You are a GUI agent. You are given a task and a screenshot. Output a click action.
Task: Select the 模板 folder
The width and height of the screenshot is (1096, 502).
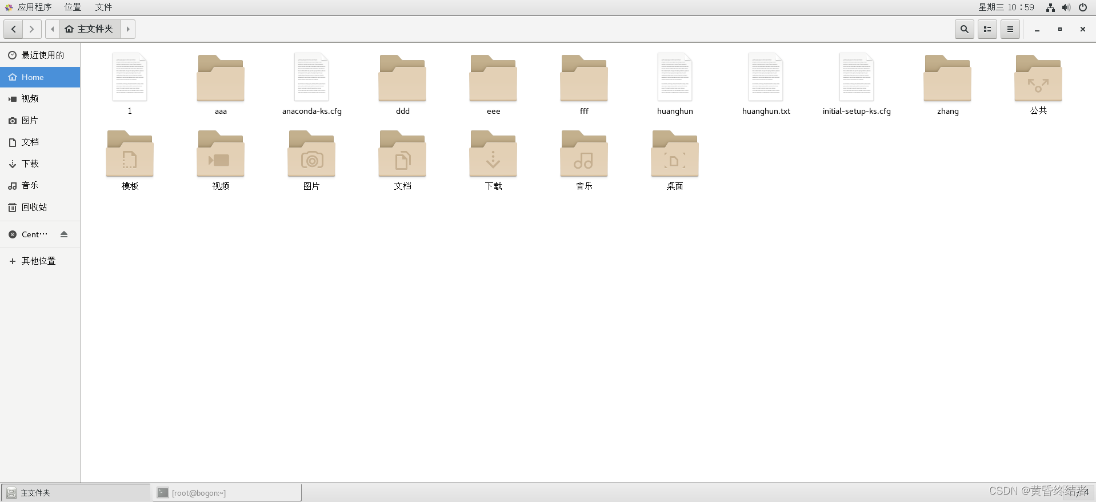[130, 160]
